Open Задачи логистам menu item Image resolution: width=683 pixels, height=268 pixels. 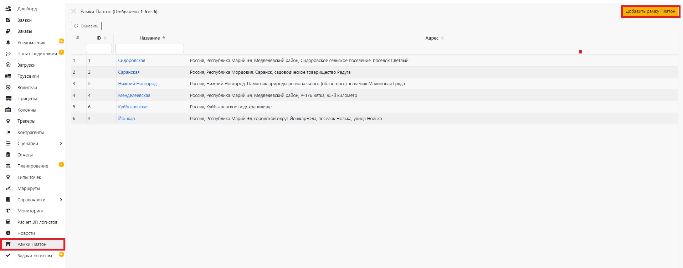(x=35, y=256)
